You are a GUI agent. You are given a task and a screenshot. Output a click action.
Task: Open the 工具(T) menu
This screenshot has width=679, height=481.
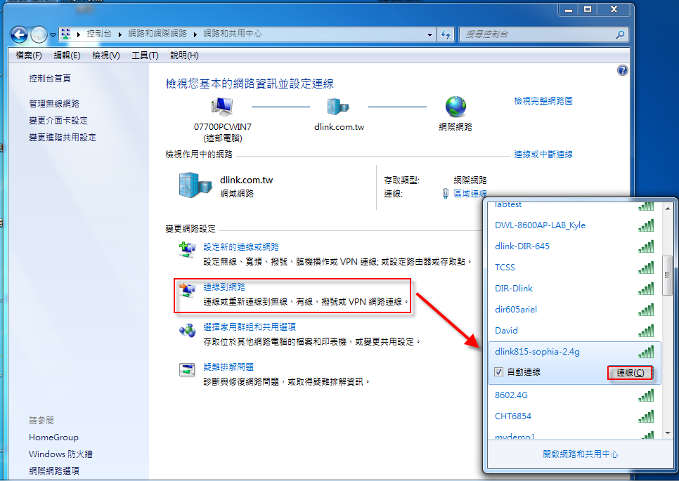[x=145, y=55]
